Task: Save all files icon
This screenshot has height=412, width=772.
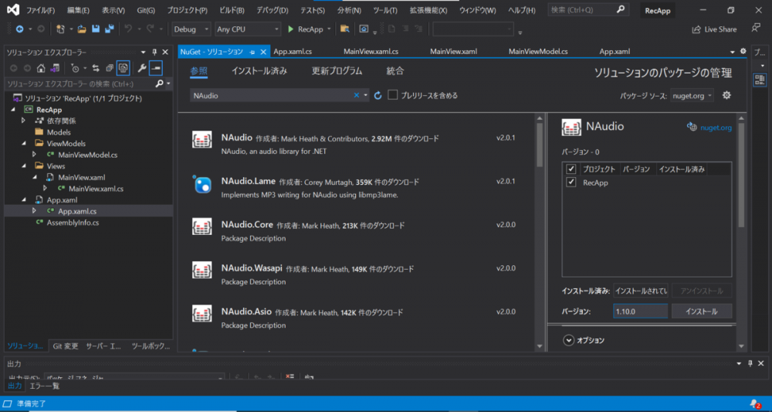Action: (x=110, y=29)
